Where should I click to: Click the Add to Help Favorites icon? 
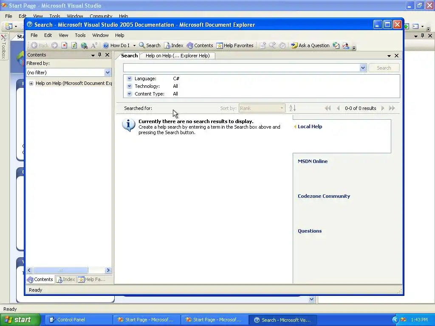(x=263, y=45)
